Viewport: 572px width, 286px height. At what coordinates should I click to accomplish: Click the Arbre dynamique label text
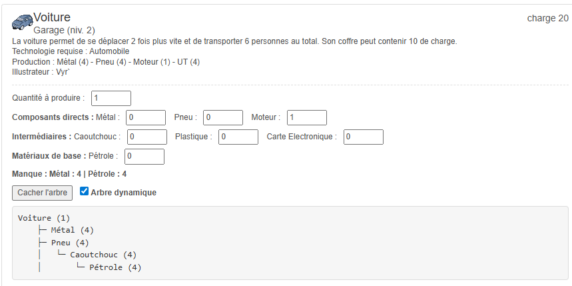point(123,193)
